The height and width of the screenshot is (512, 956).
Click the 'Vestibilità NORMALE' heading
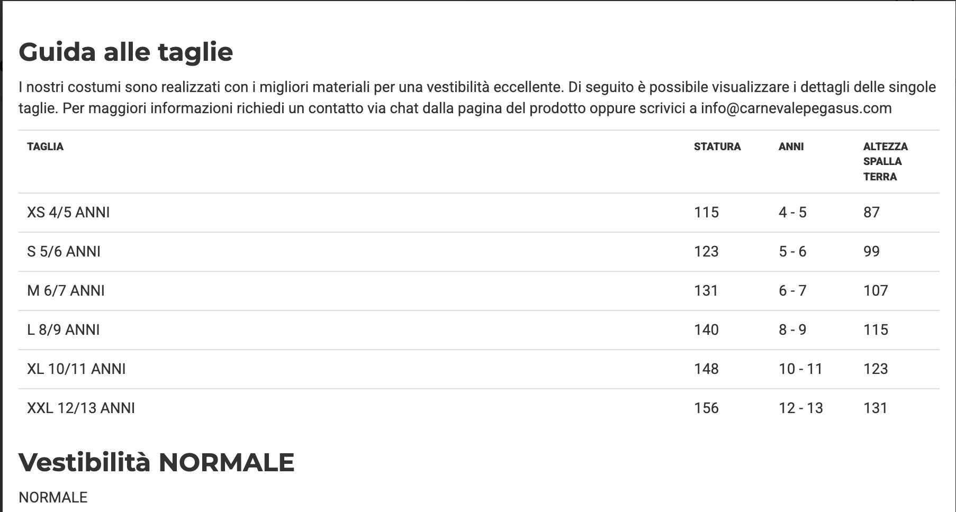pos(157,462)
